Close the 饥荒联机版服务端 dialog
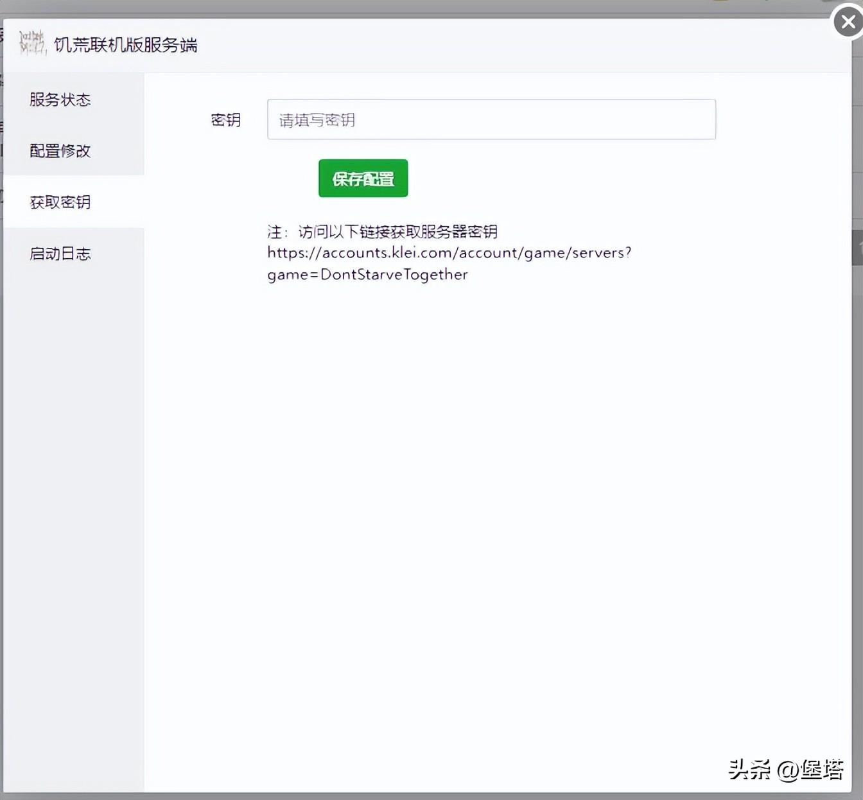 click(x=848, y=22)
